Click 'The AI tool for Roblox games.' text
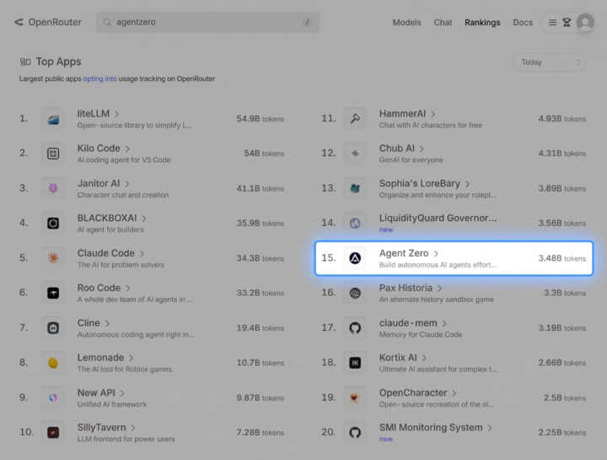Image resolution: width=607 pixels, height=460 pixels. (x=126, y=370)
